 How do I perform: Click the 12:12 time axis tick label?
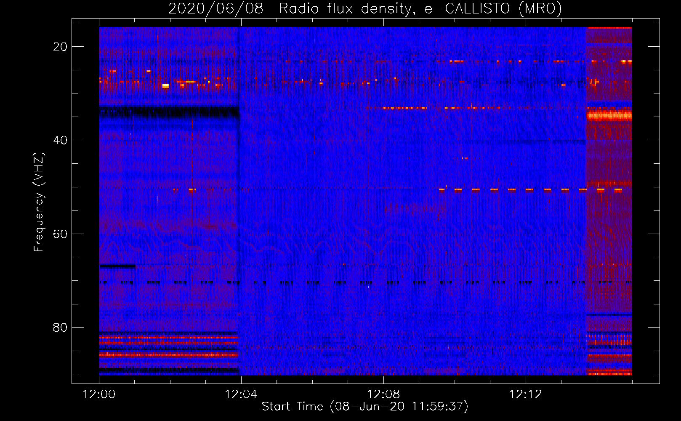pos(525,394)
